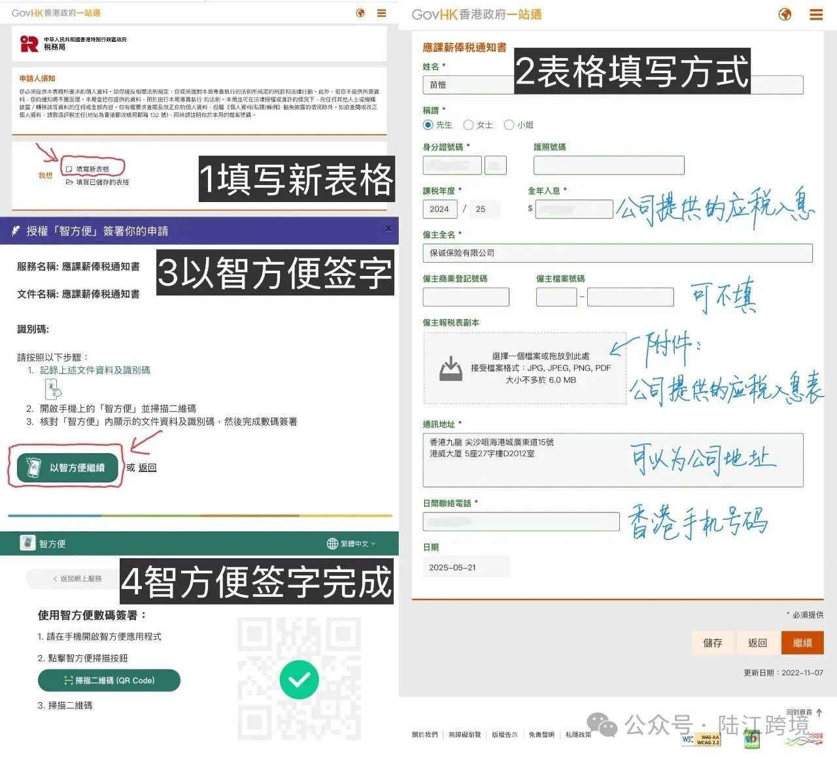Click the globe icon in left header
837x759 pixels.
tap(360, 13)
